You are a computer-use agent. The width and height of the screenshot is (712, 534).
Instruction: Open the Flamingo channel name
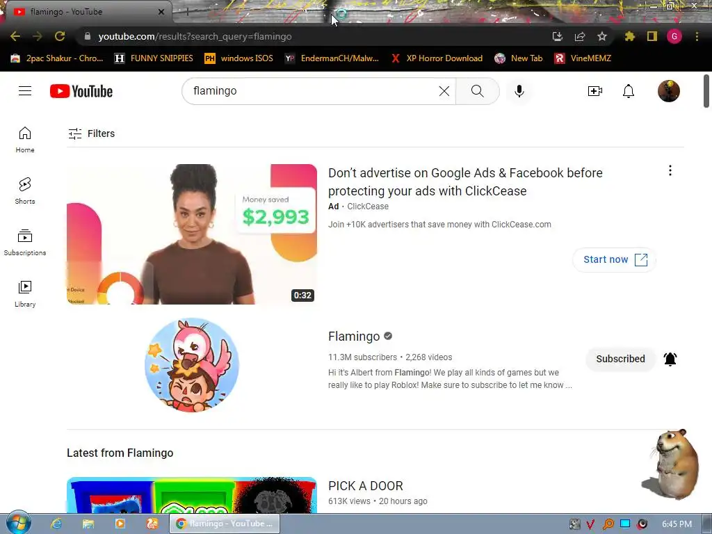[354, 336]
